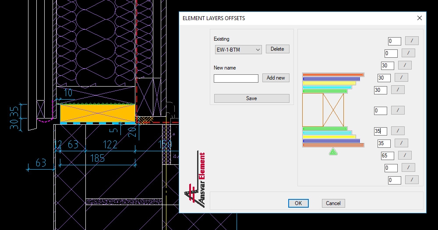This screenshot has width=438, height=230.
Task: Save the layer offsets preset
Action: point(252,98)
